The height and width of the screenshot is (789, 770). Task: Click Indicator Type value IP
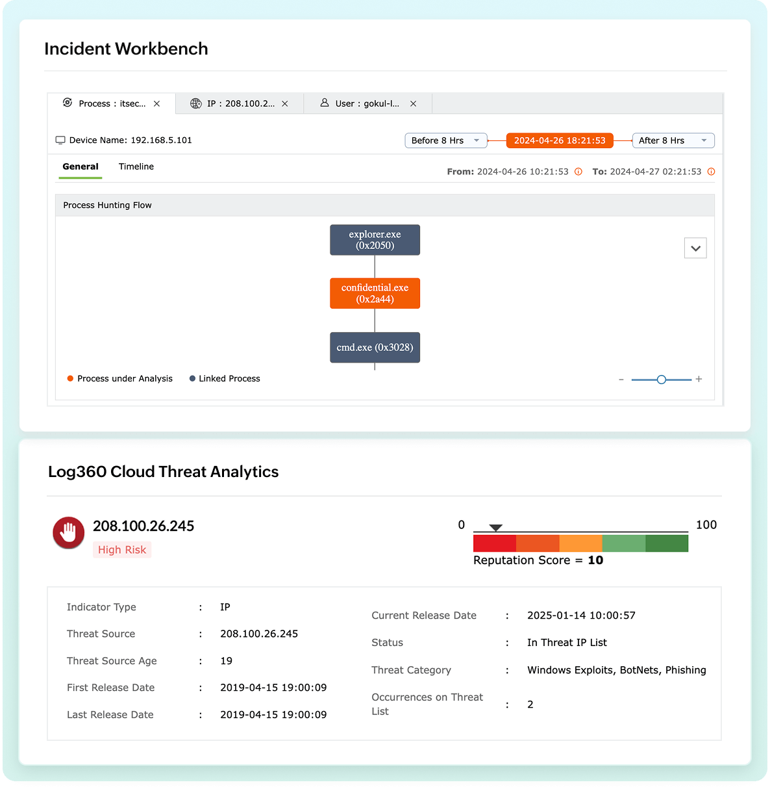click(x=225, y=607)
